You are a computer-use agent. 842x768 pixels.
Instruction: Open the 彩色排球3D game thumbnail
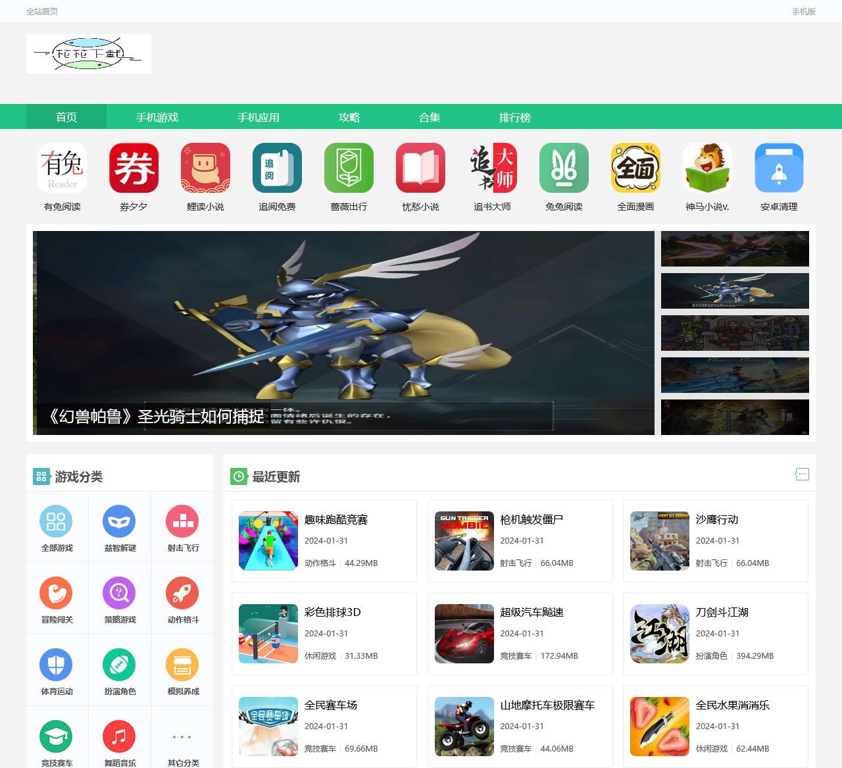coord(268,634)
